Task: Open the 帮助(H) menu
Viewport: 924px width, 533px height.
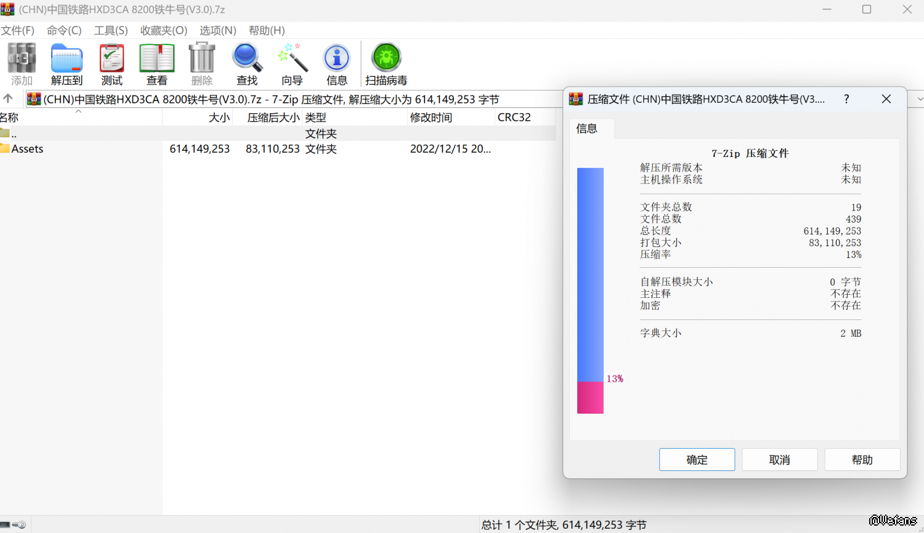Action: [x=267, y=30]
